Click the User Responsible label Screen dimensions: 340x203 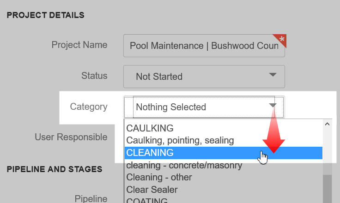point(71,137)
